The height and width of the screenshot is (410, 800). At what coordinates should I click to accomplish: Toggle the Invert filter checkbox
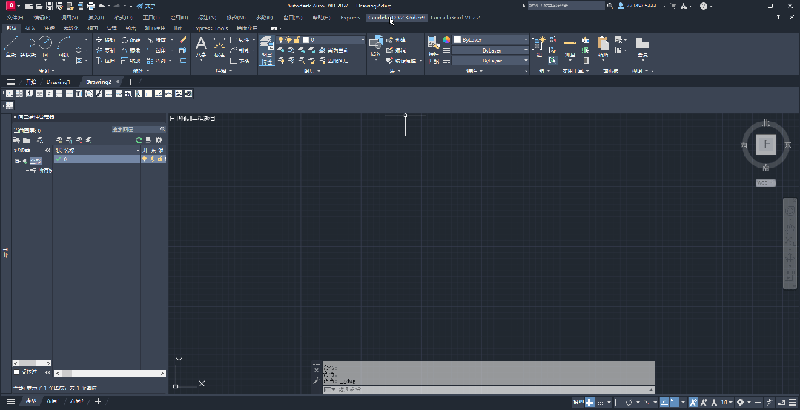click(x=17, y=372)
